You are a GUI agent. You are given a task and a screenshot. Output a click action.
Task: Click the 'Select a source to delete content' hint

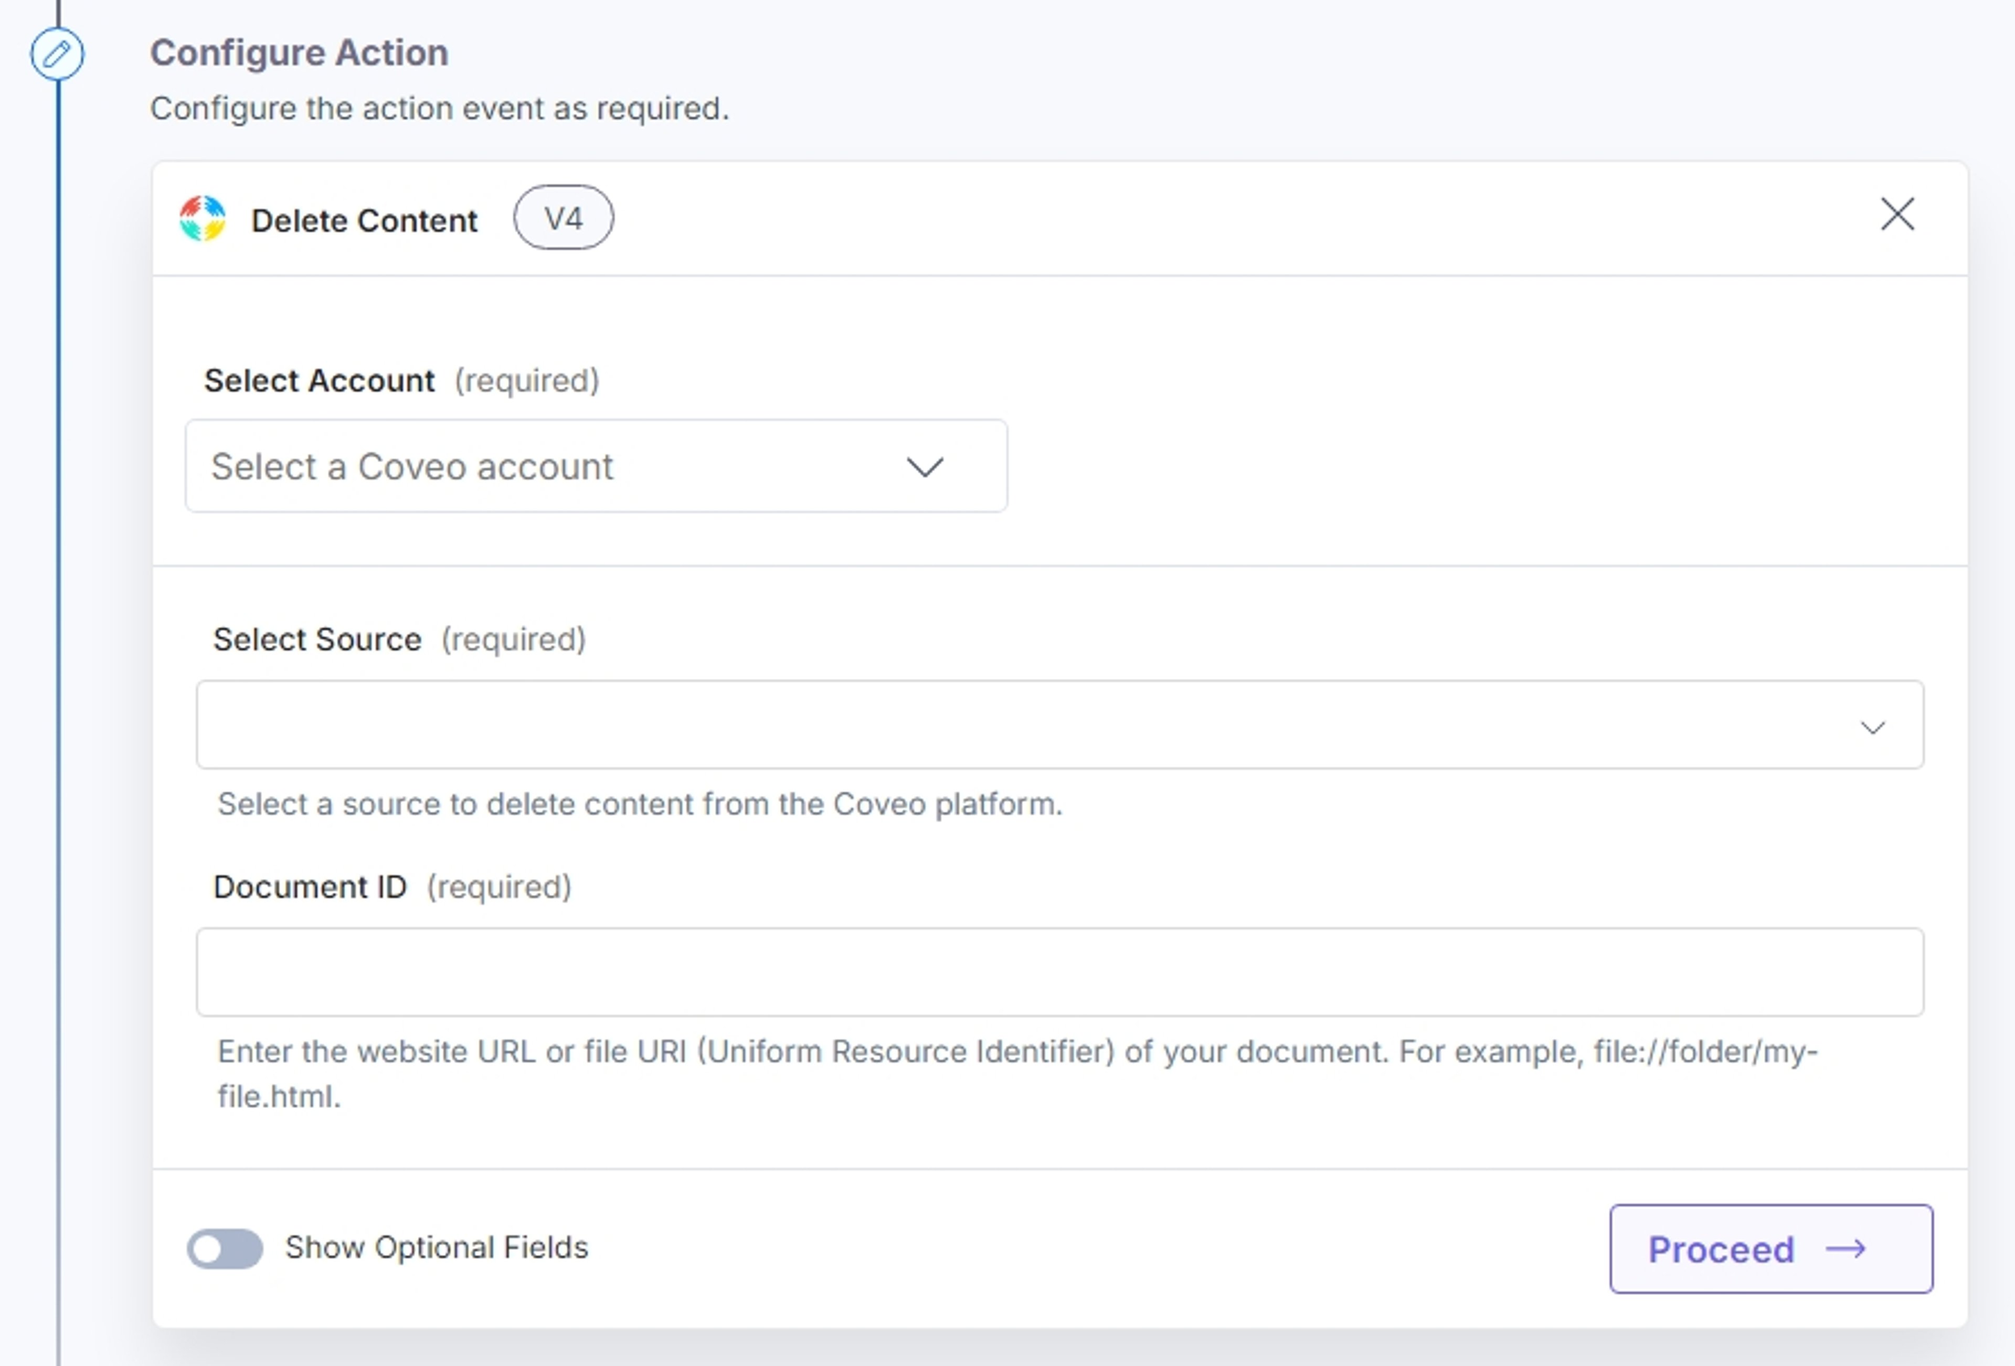(x=640, y=804)
